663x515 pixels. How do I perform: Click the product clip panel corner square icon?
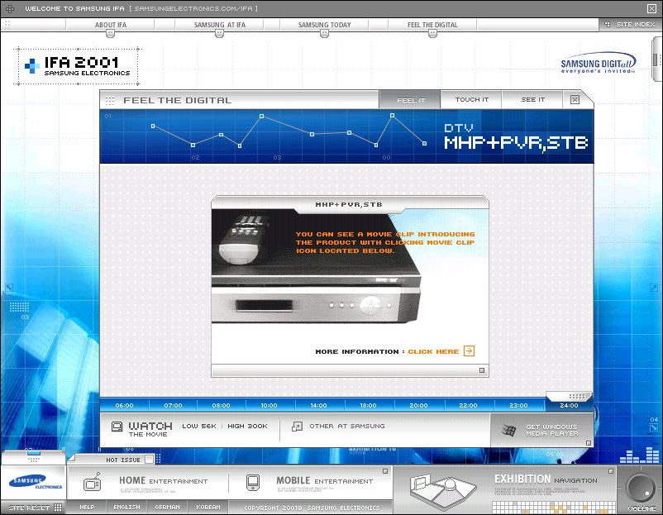coord(482,370)
